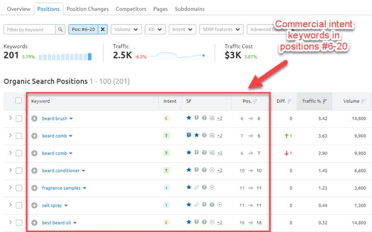Sort by the Pos. column sort icon
Image resolution: width=372 pixels, height=232 pixels.
(x=255, y=101)
